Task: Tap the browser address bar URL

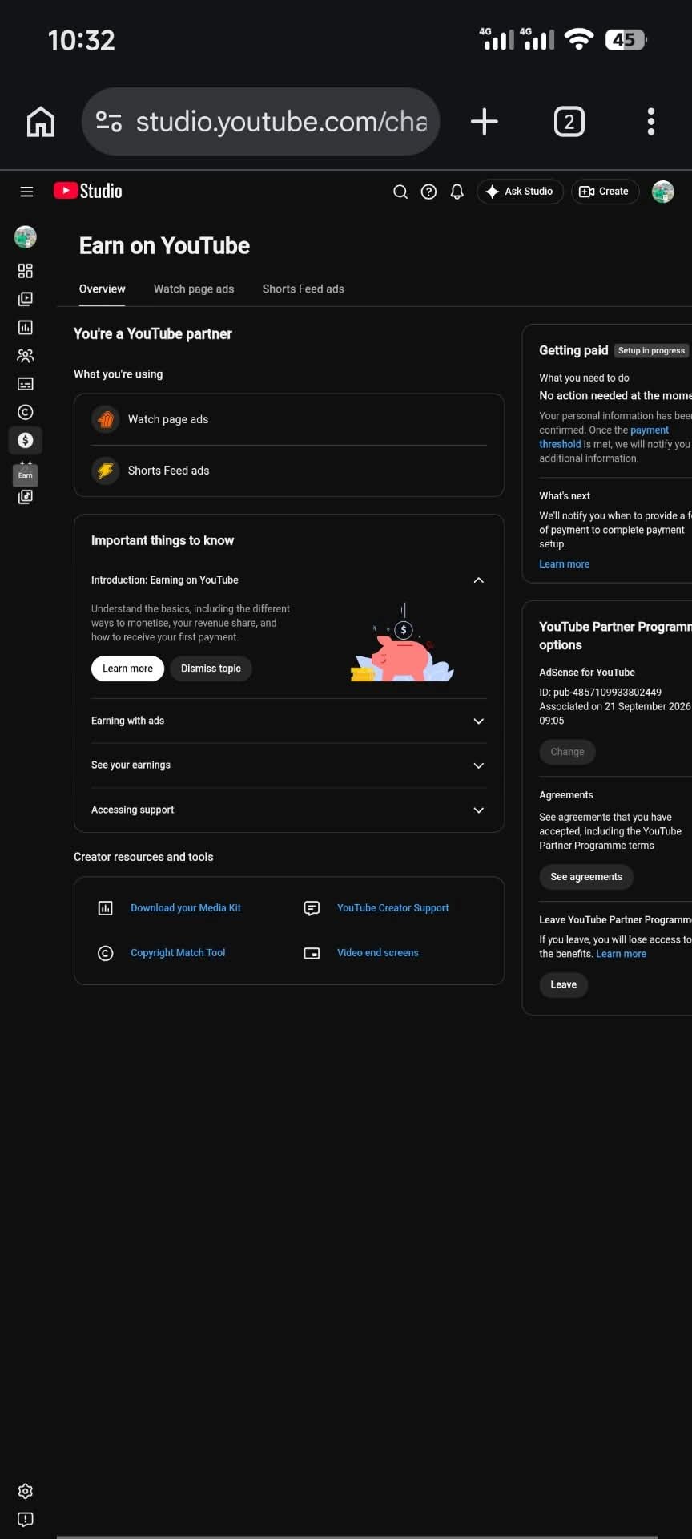Action: coord(281,122)
